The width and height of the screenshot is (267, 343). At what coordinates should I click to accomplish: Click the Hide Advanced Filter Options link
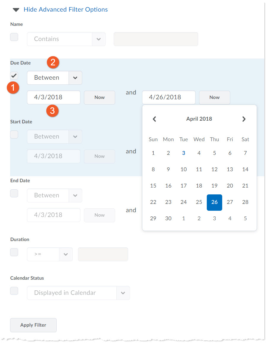pos(66,10)
